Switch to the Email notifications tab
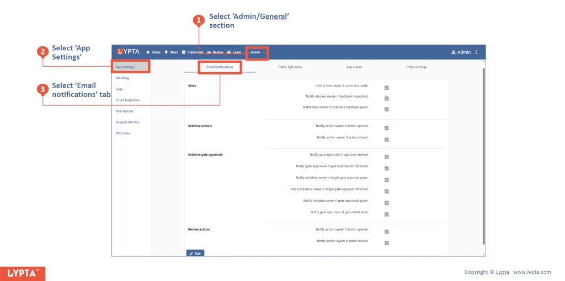Image resolution: width=565 pixels, height=281 pixels. pos(220,67)
